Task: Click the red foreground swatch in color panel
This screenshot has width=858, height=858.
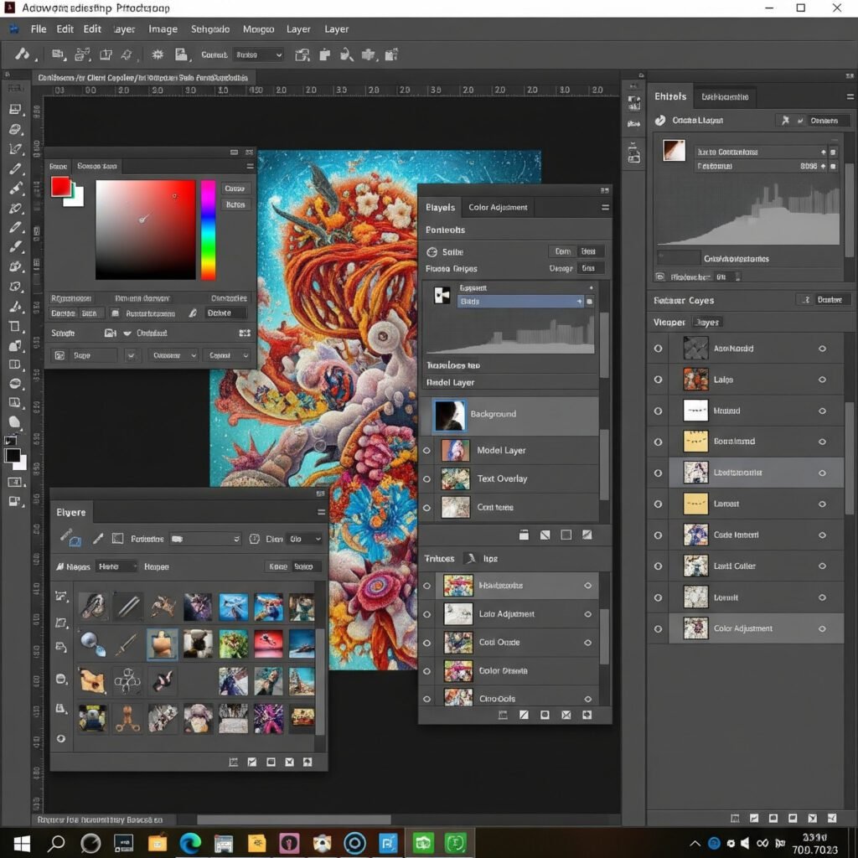Action: pyautogui.click(x=61, y=186)
